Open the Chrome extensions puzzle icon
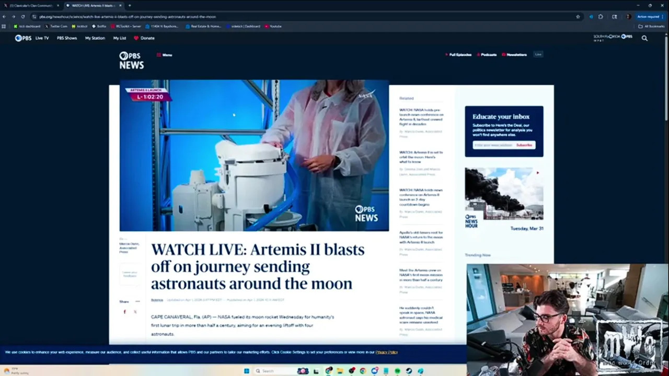This screenshot has width=669, height=376. click(x=601, y=17)
